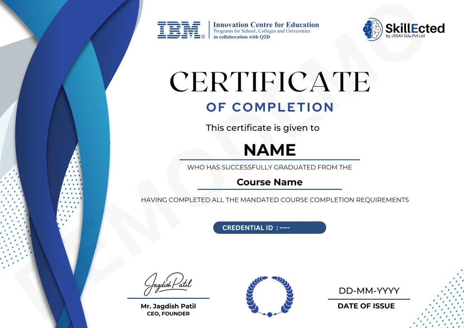Viewport: 464px width, 328px height.
Task: Select the 'OF COMPLETION' subtitle
Action: [270, 107]
